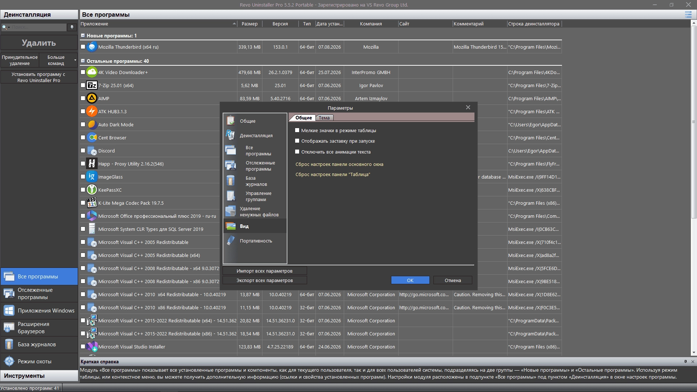The width and height of the screenshot is (697, 392).
Task: Collapse the Остальные программы: 40 group
Action: (x=83, y=61)
